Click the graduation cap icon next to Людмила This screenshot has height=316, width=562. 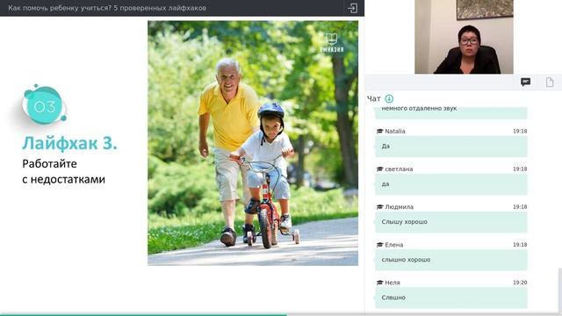click(380, 207)
